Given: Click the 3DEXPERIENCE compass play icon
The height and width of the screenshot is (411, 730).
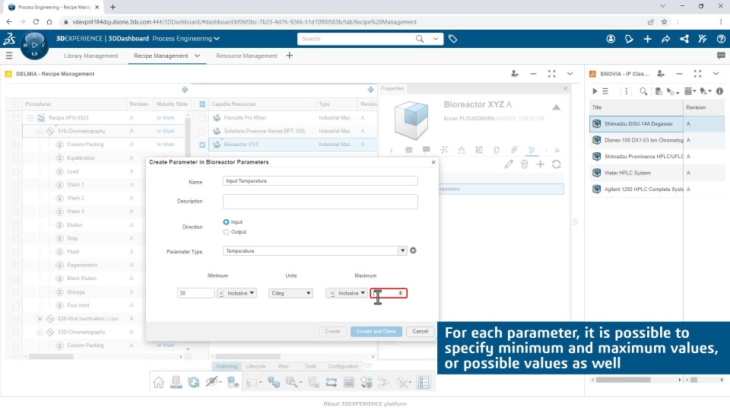Looking at the screenshot, I should coord(34,45).
